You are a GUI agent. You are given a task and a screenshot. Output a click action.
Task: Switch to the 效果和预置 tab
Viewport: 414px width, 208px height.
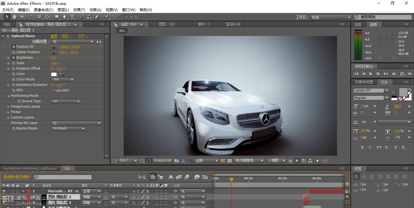pyautogui.click(x=364, y=82)
